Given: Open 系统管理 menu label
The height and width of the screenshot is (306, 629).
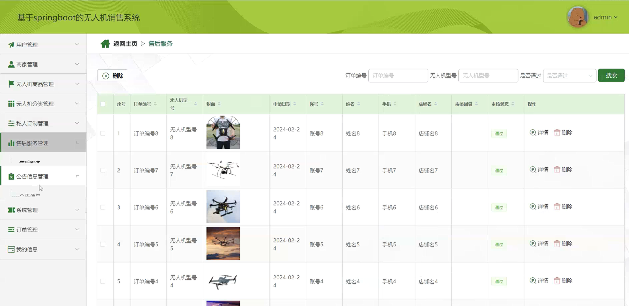Looking at the screenshot, I should coord(27,210).
